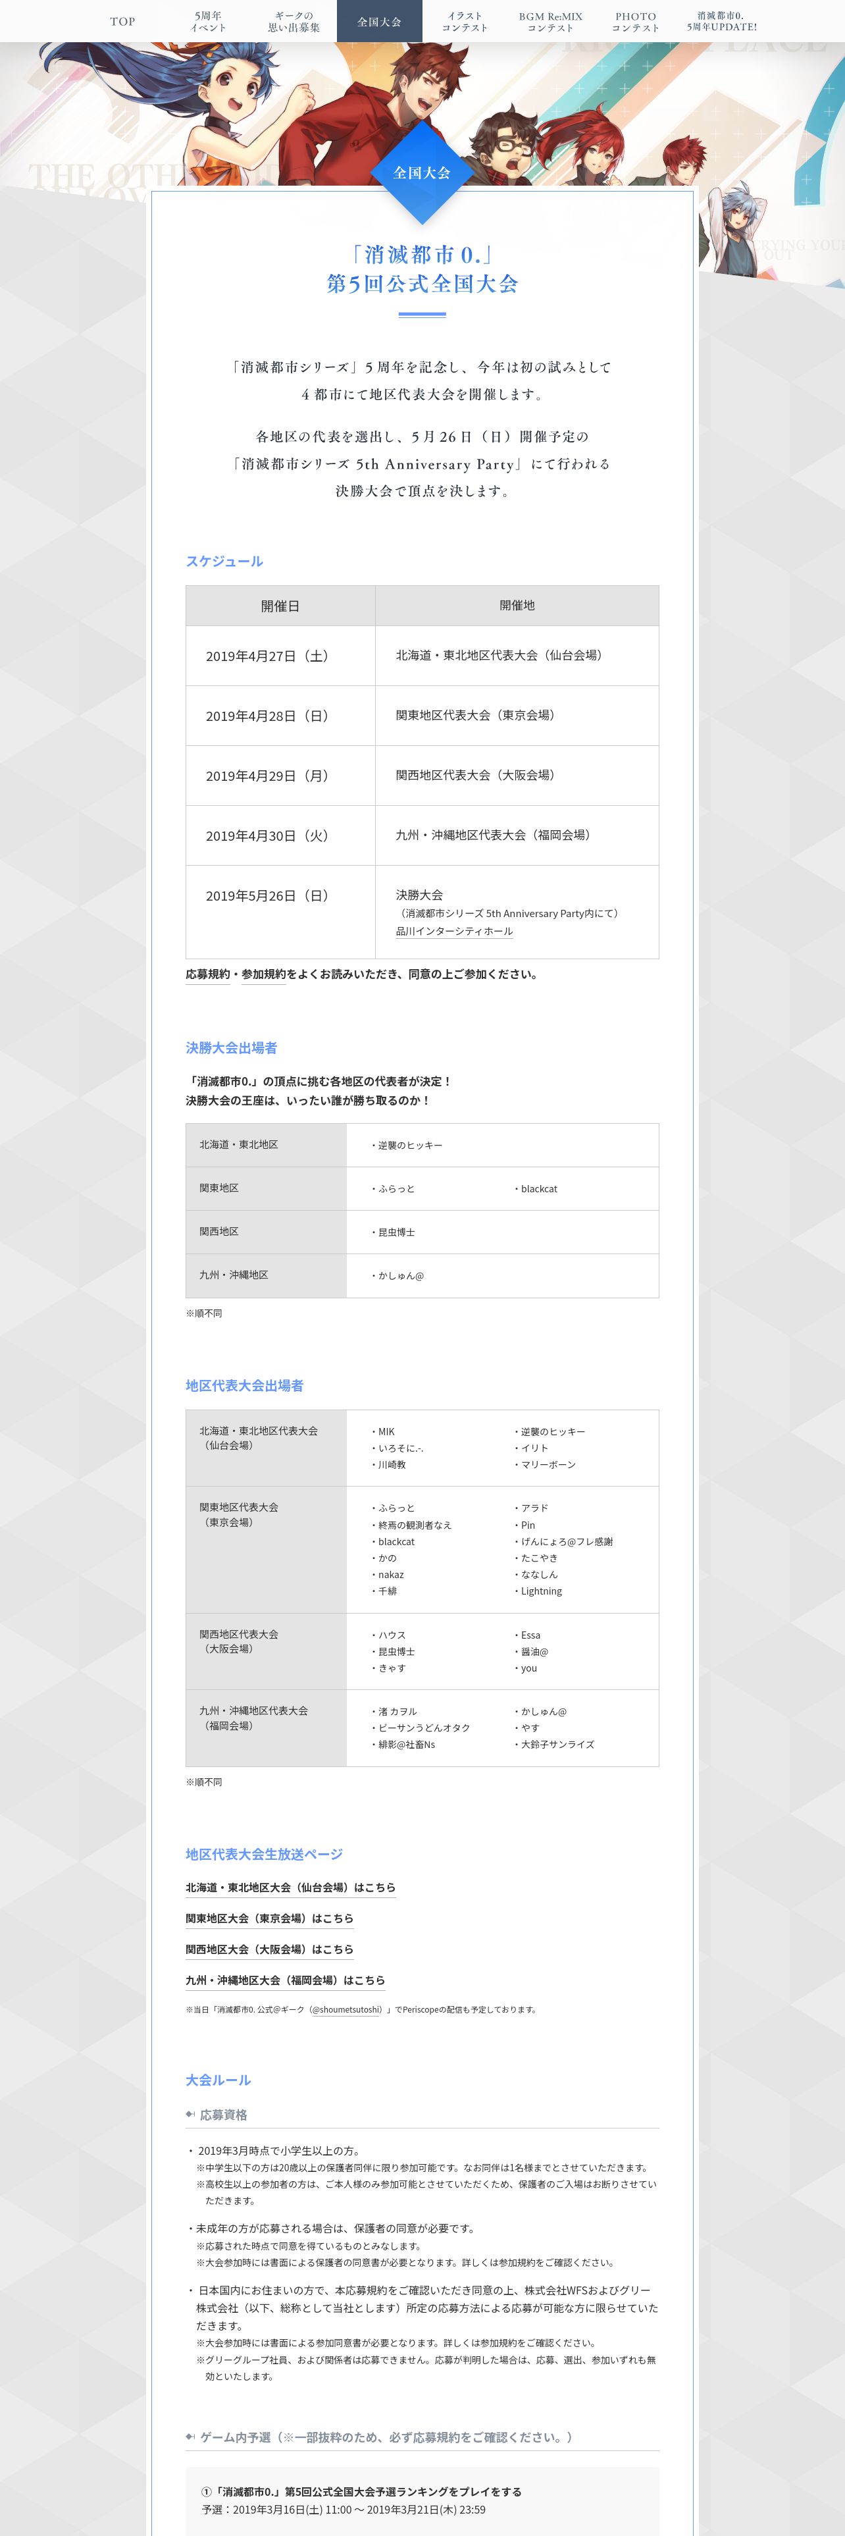The height and width of the screenshot is (2536, 845).
Task: Open the 品川インターシティホール link
Action: (x=455, y=932)
